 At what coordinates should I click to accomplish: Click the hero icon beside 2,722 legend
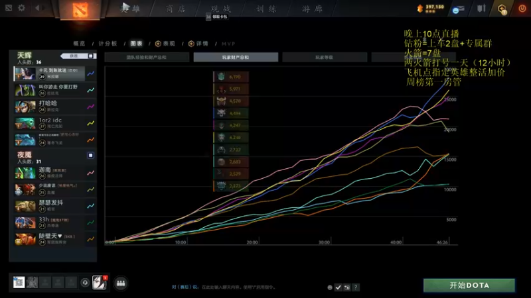pyautogui.click(x=221, y=150)
